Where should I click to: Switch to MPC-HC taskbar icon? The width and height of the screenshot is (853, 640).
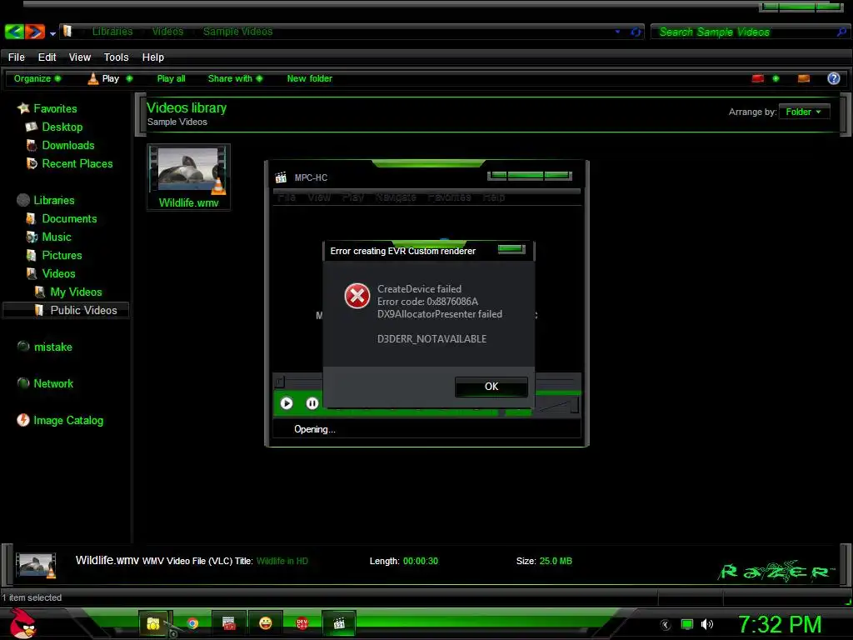[339, 623]
